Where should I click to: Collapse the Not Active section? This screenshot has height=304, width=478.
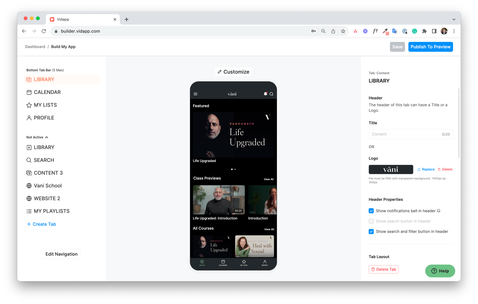point(47,137)
